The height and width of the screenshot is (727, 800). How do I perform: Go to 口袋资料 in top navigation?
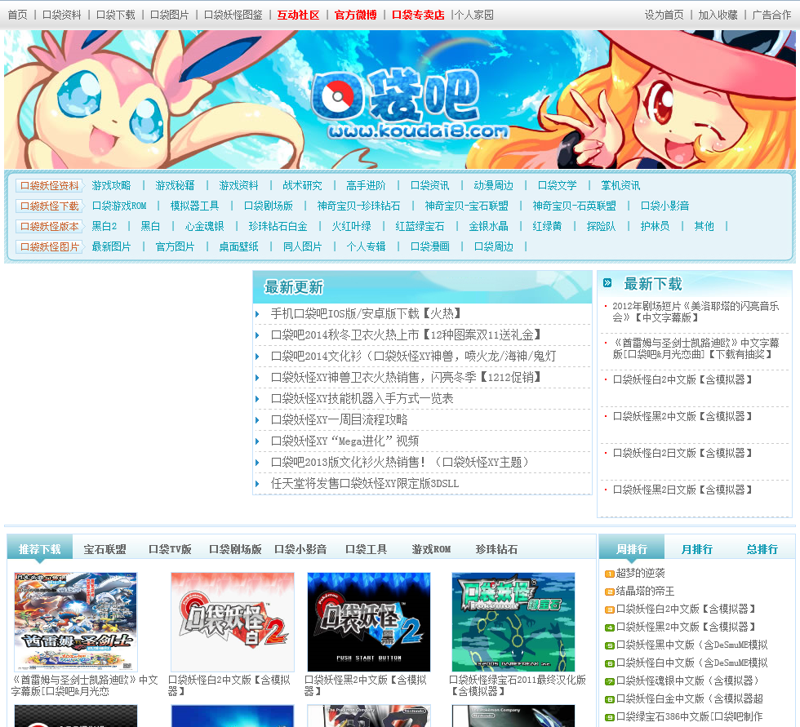point(61,15)
